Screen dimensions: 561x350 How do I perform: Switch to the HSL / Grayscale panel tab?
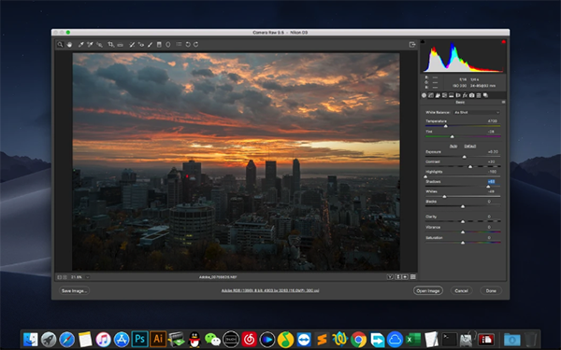point(444,95)
